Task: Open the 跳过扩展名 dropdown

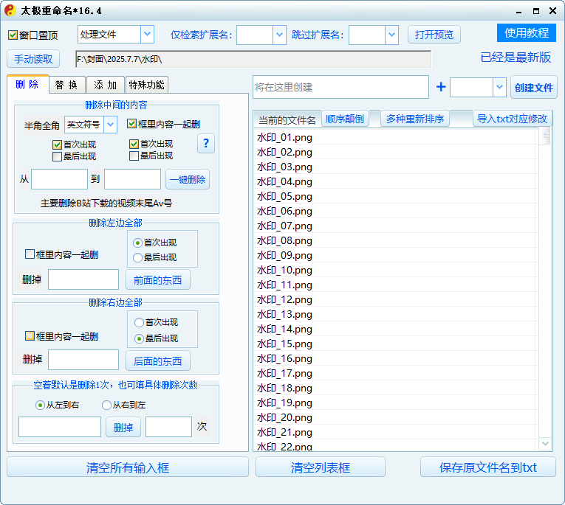Action: click(391, 35)
